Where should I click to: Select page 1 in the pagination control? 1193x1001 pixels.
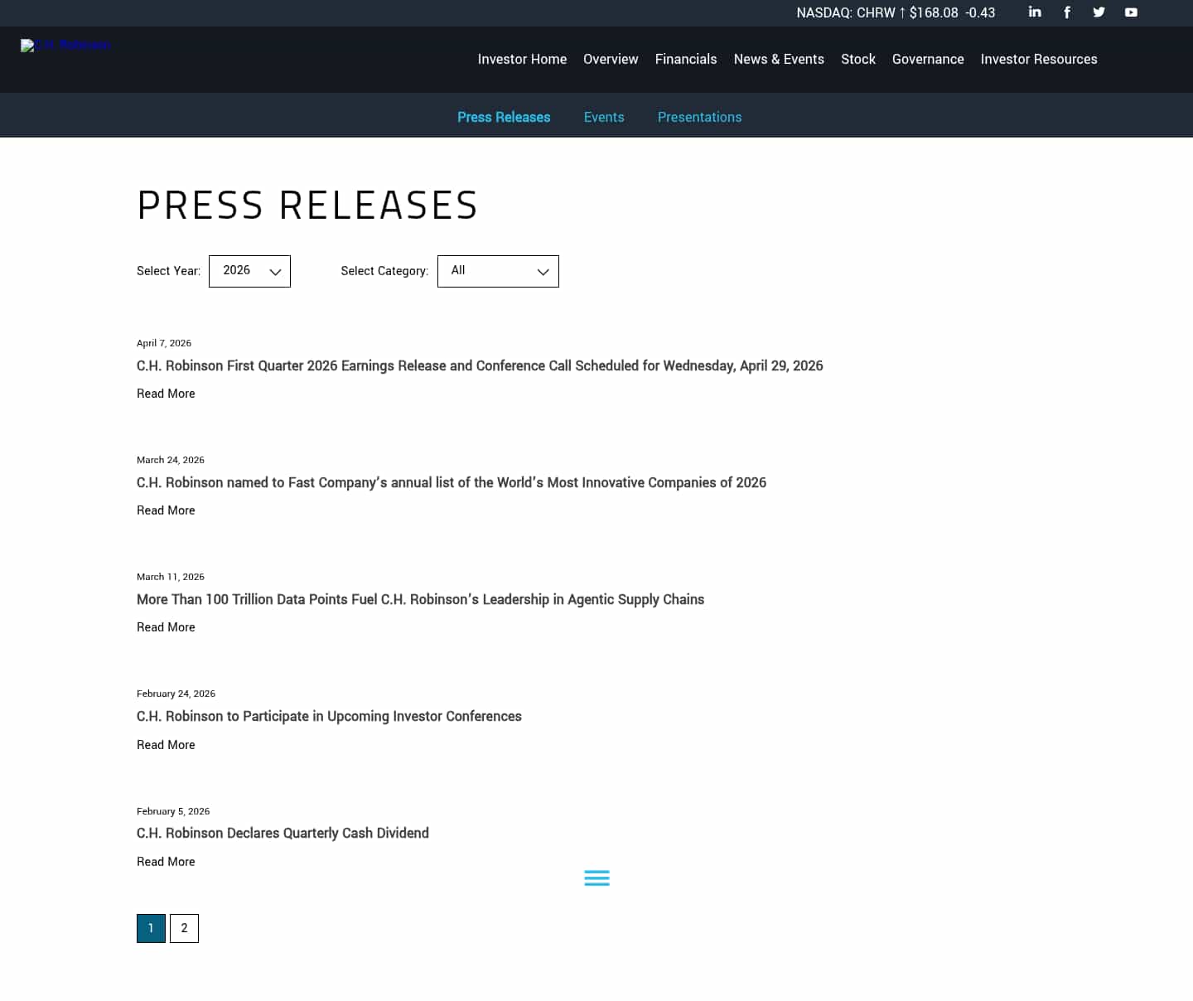tap(151, 928)
